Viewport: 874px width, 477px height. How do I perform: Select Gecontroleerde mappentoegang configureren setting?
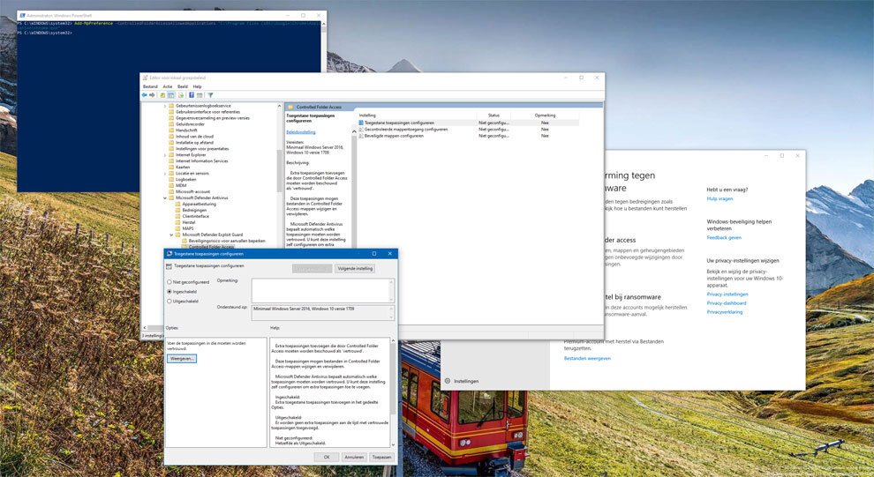tap(406, 129)
